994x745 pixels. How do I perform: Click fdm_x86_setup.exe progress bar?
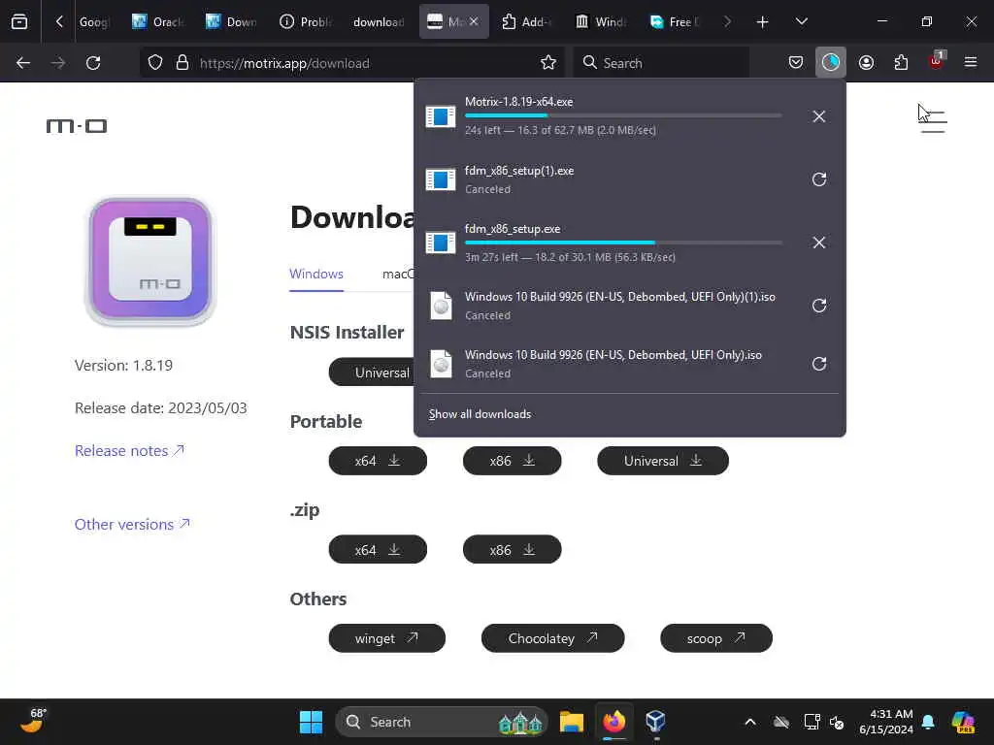pyautogui.click(x=623, y=242)
